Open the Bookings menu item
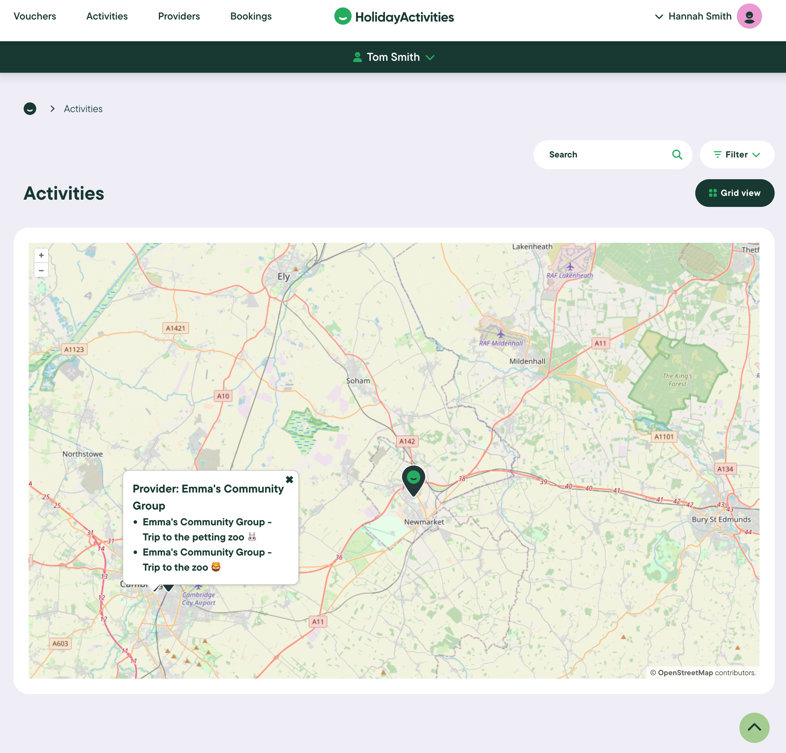The image size is (786, 753). [251, 16]
